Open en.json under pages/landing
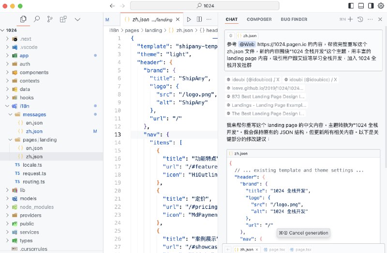The width and height of the screenshot is (387, 253). tap(34, 148)
